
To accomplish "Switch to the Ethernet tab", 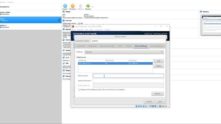I will click(92, 46).
